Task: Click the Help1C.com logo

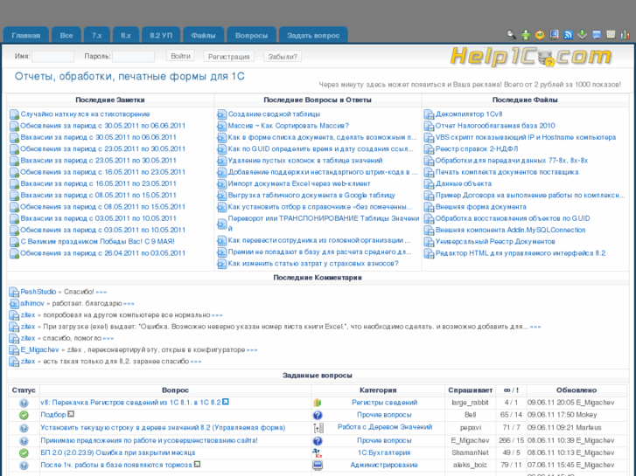Action: pos(530,57)
